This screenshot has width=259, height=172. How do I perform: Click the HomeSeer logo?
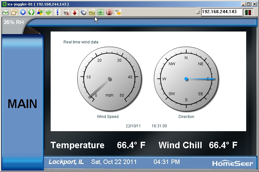click(233, 163)
